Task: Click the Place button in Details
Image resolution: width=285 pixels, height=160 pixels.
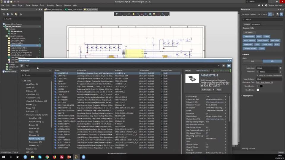Action: [x=219, y=90]
